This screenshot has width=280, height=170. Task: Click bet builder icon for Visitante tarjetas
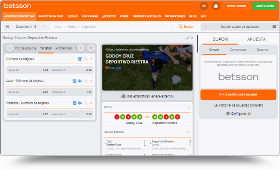click(x=80, y=103)
